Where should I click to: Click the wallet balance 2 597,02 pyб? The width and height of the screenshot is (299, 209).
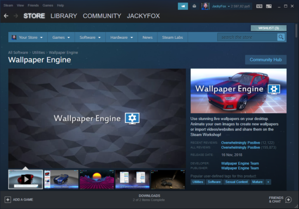pos(240,6)
